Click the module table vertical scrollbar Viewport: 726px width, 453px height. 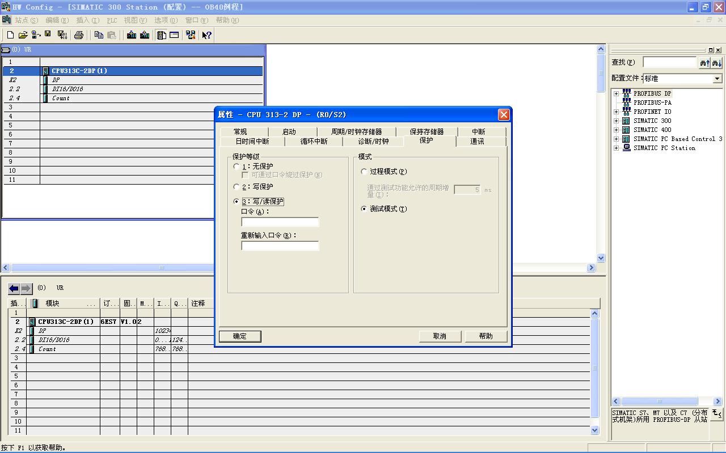pyautogui.click(x=595, y=371)
